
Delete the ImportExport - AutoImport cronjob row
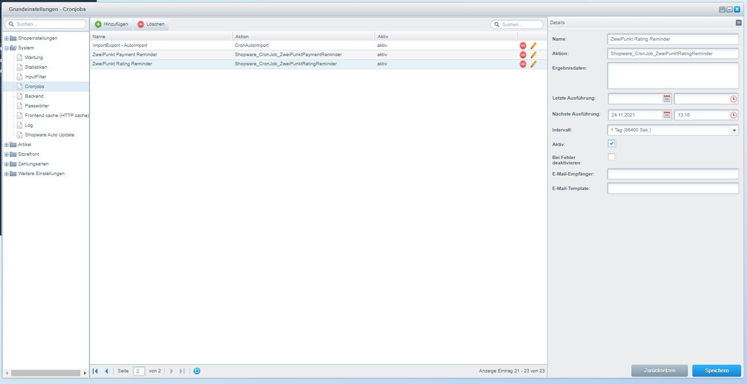[523, 45]
